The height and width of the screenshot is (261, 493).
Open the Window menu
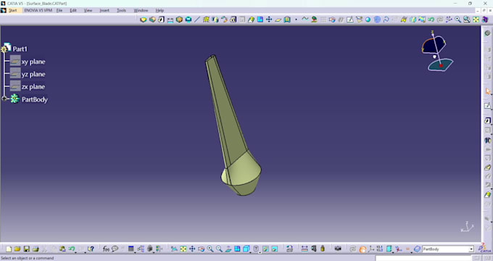point(141,10)
